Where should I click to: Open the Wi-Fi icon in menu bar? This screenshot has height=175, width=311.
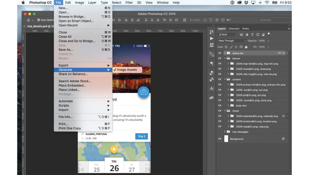click(267, 3)
